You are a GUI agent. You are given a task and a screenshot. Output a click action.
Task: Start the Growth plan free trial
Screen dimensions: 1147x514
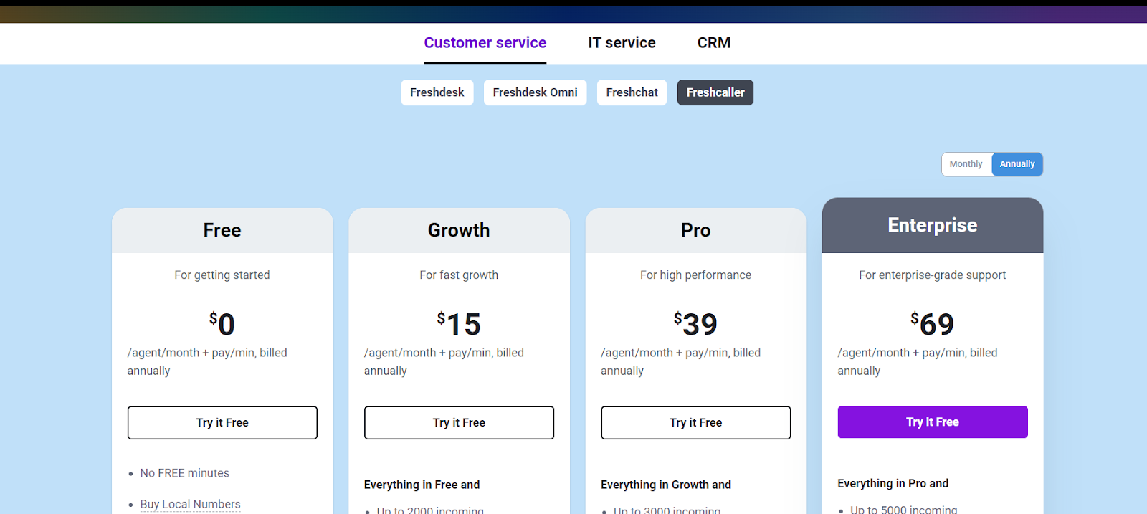pos(459,423)
